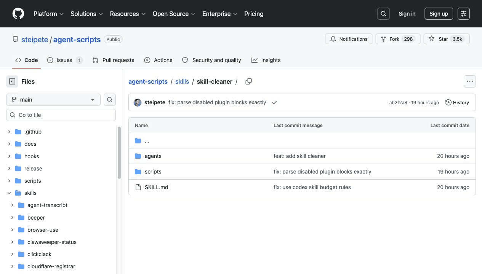The width and height of the screenshot is (482, 274).
Task: Expand the agent-transcript folder
Action: (13, 205)
